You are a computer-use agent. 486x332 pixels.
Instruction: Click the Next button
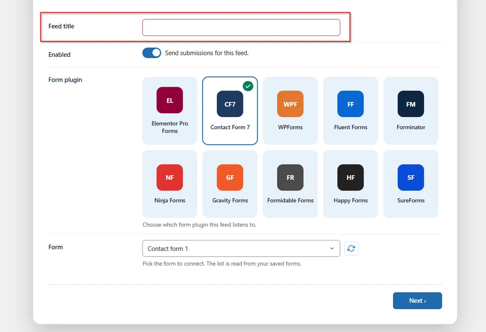click(418, 301)
